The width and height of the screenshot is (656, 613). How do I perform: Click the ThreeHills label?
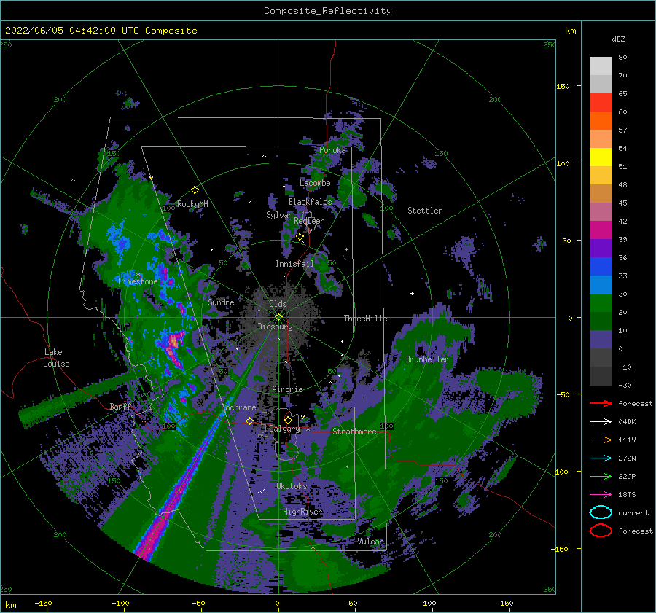pos(366,319)
